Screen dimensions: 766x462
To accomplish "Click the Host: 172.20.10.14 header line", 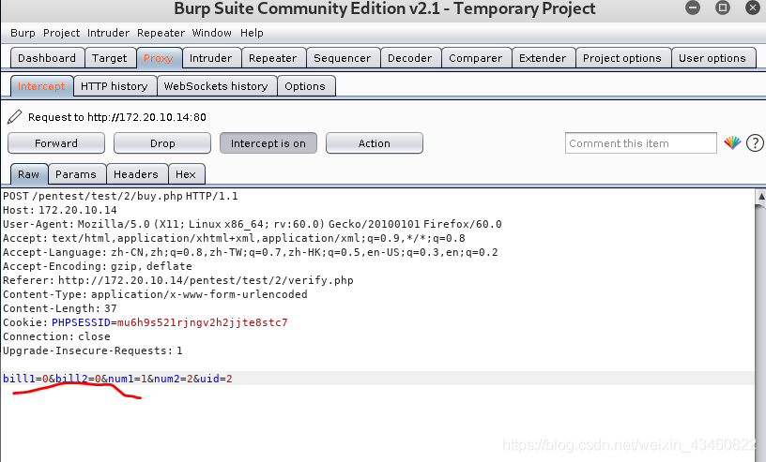I will 59,210.
